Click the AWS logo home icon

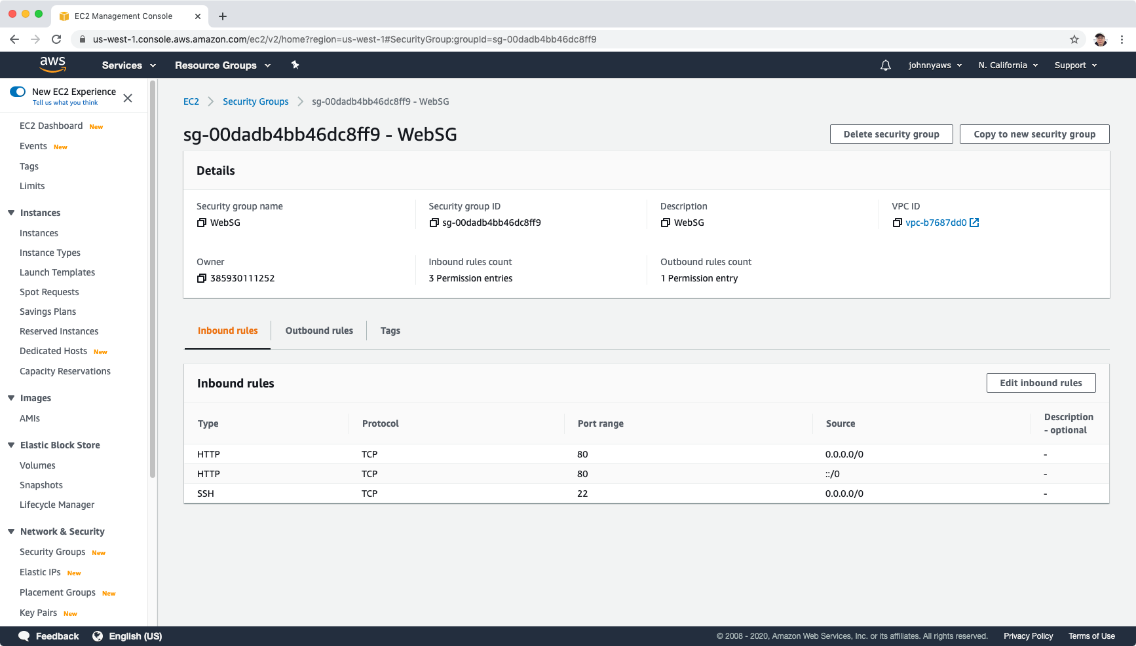click(52, 64)
